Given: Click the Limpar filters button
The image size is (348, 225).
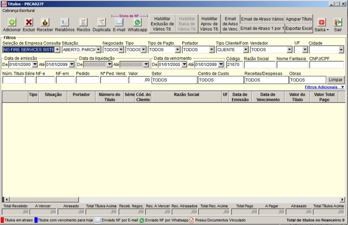Looking at the screenshot, I should [x=335, y=80].
